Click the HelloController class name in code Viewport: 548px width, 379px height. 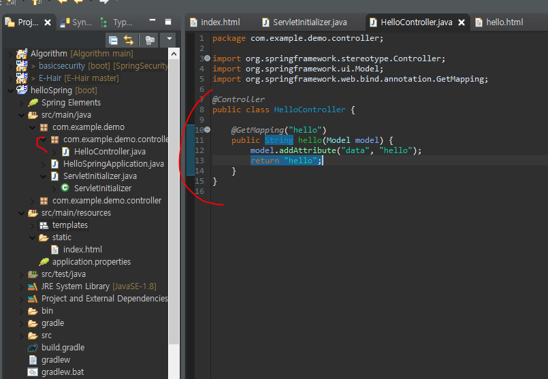point(310,110)
